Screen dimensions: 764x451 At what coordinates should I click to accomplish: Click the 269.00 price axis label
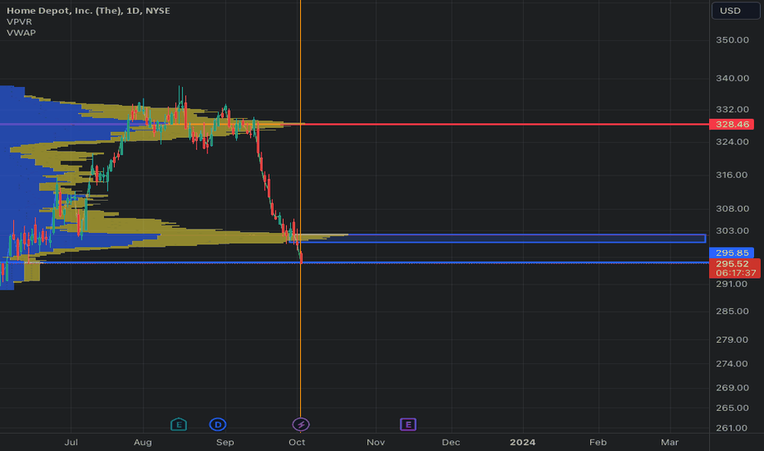tap(732, 388)
